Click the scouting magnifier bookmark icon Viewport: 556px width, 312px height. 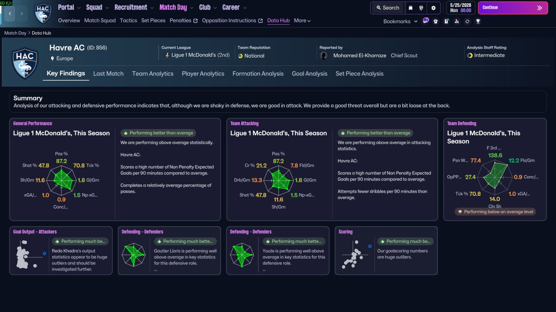(457, 21)
